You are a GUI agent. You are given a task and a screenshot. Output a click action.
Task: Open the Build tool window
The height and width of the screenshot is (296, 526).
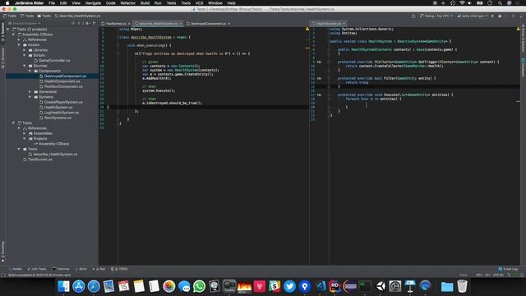(81, 269)
